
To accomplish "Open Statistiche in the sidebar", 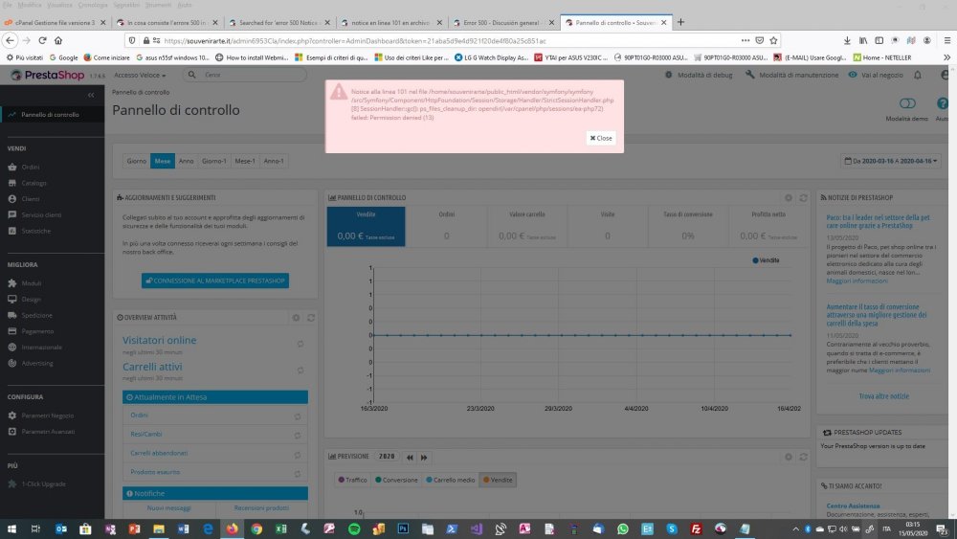I will pyautogui.click(x=36, y=231).
